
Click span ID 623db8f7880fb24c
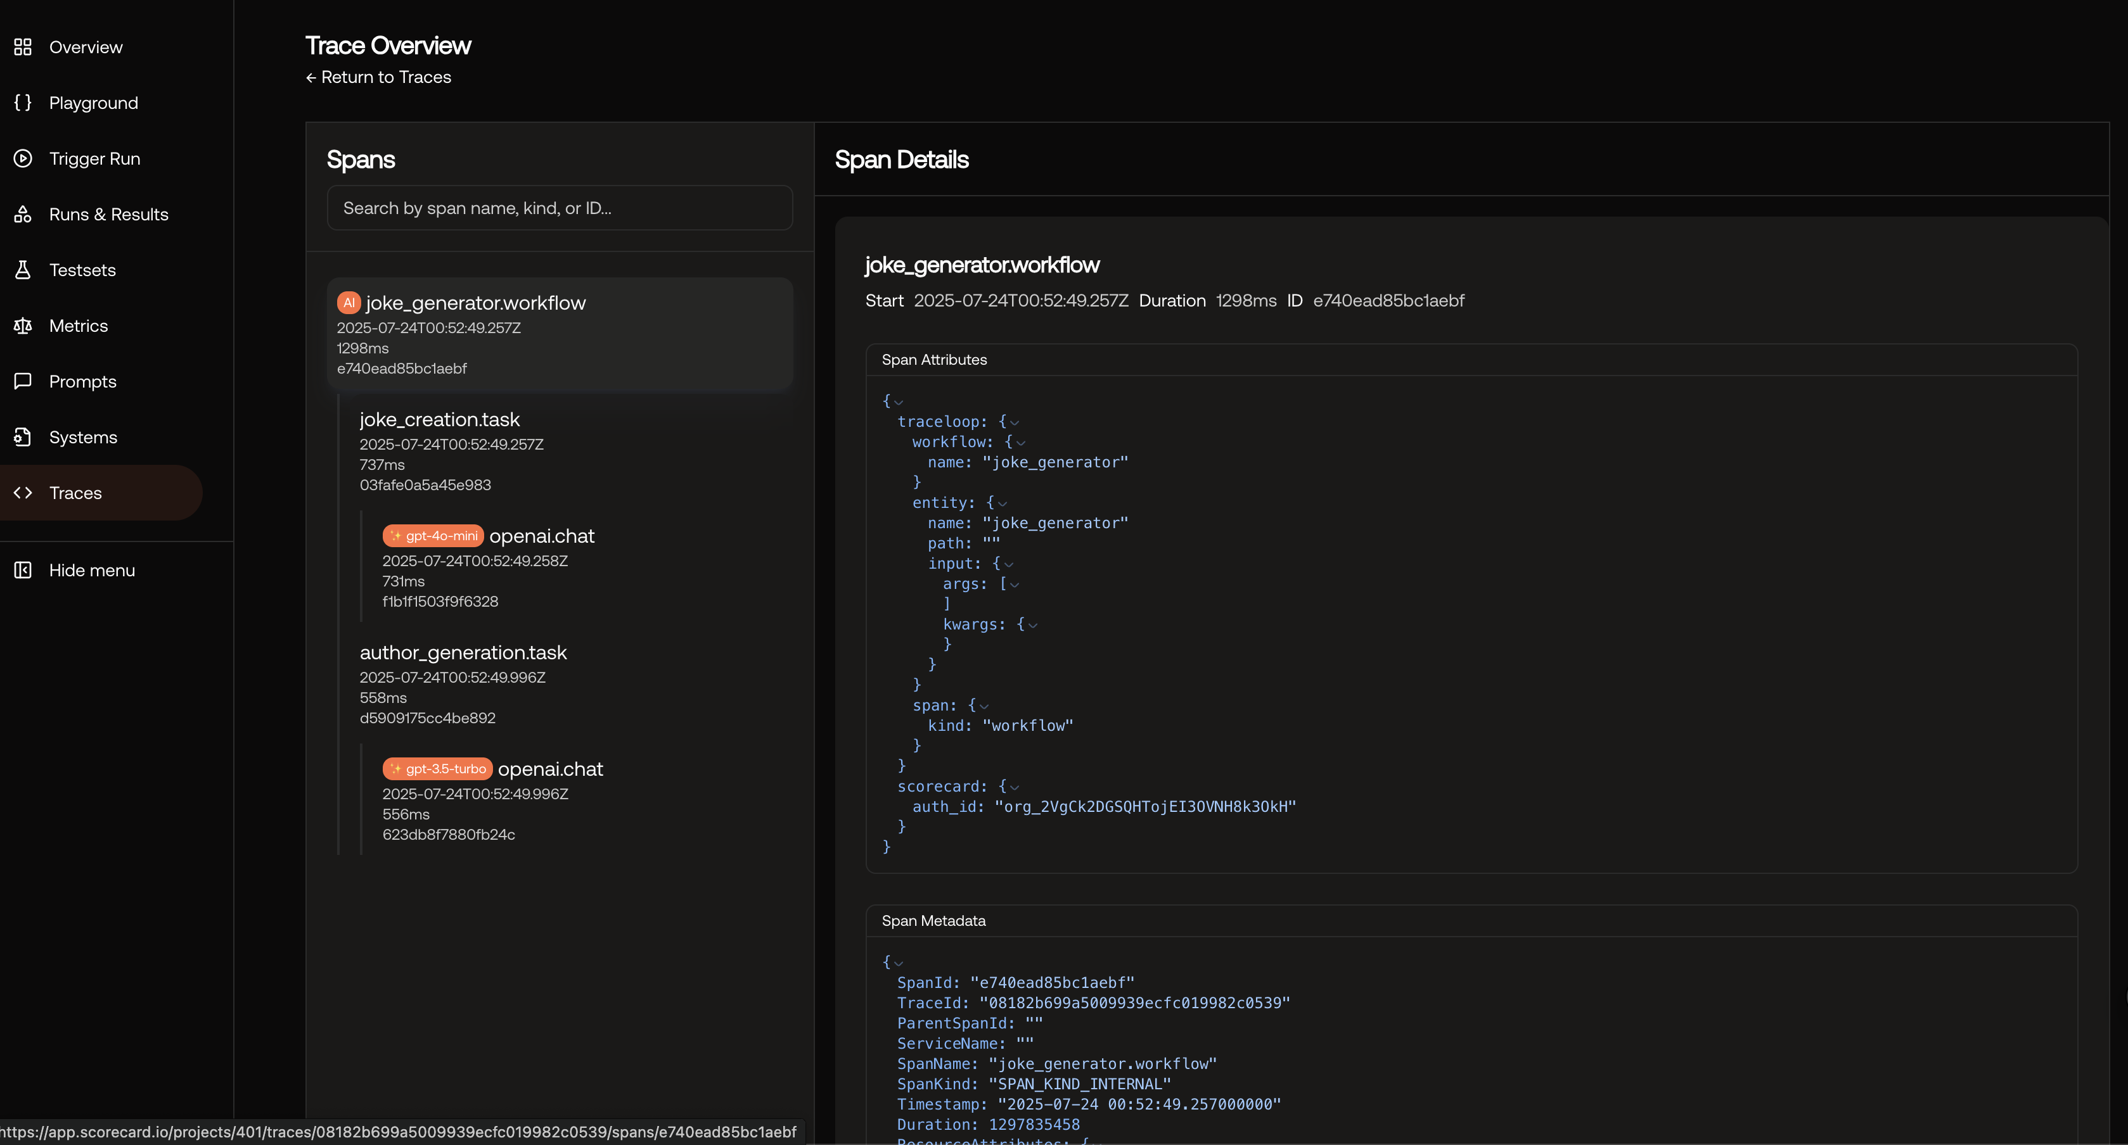pyautogui.click(x=449, y=835)
